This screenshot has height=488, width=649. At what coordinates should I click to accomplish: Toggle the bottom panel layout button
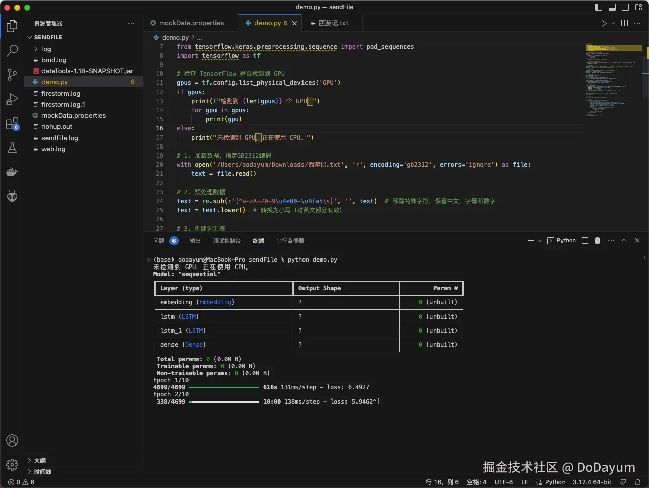pyautogui.click(x=612, y=7)
